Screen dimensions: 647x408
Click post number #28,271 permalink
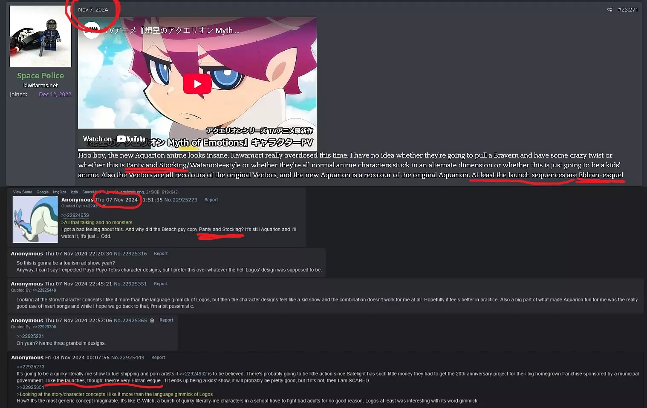point(628,9)
